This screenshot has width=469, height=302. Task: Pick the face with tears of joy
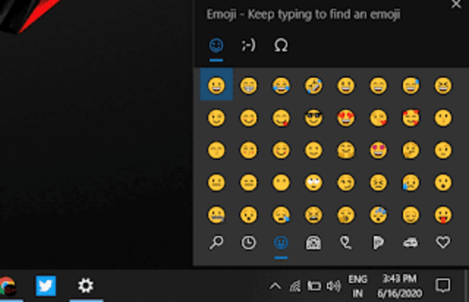point(281,85)
